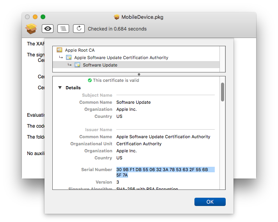The image size is (278, 222).
Task: Click green valid certificate checkmark icon
Action: pyautogui.click(x=90, y=80)
